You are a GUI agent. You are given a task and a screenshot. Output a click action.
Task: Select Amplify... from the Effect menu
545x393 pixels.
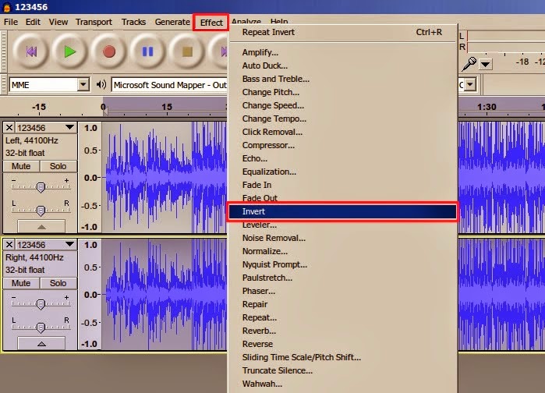tap(342, 52)
